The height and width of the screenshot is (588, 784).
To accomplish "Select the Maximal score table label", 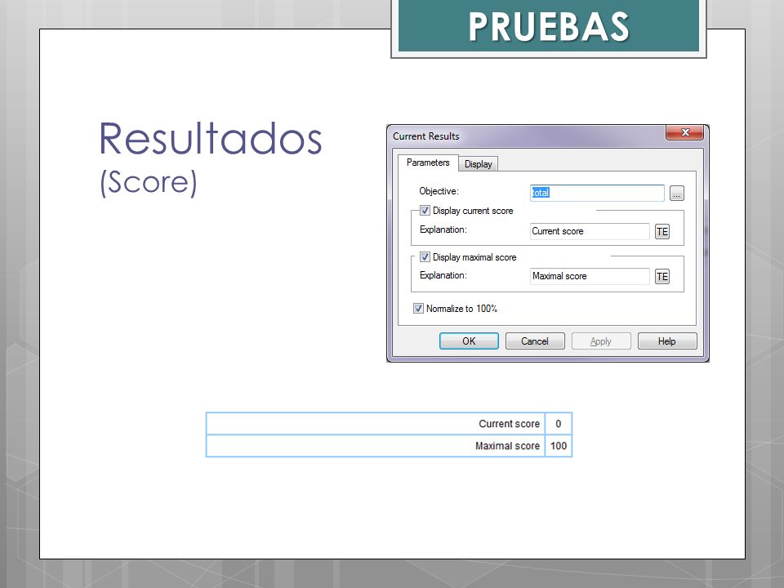I will click(507, 446).
